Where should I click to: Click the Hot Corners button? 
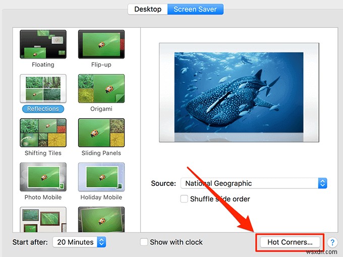(290, 242)
